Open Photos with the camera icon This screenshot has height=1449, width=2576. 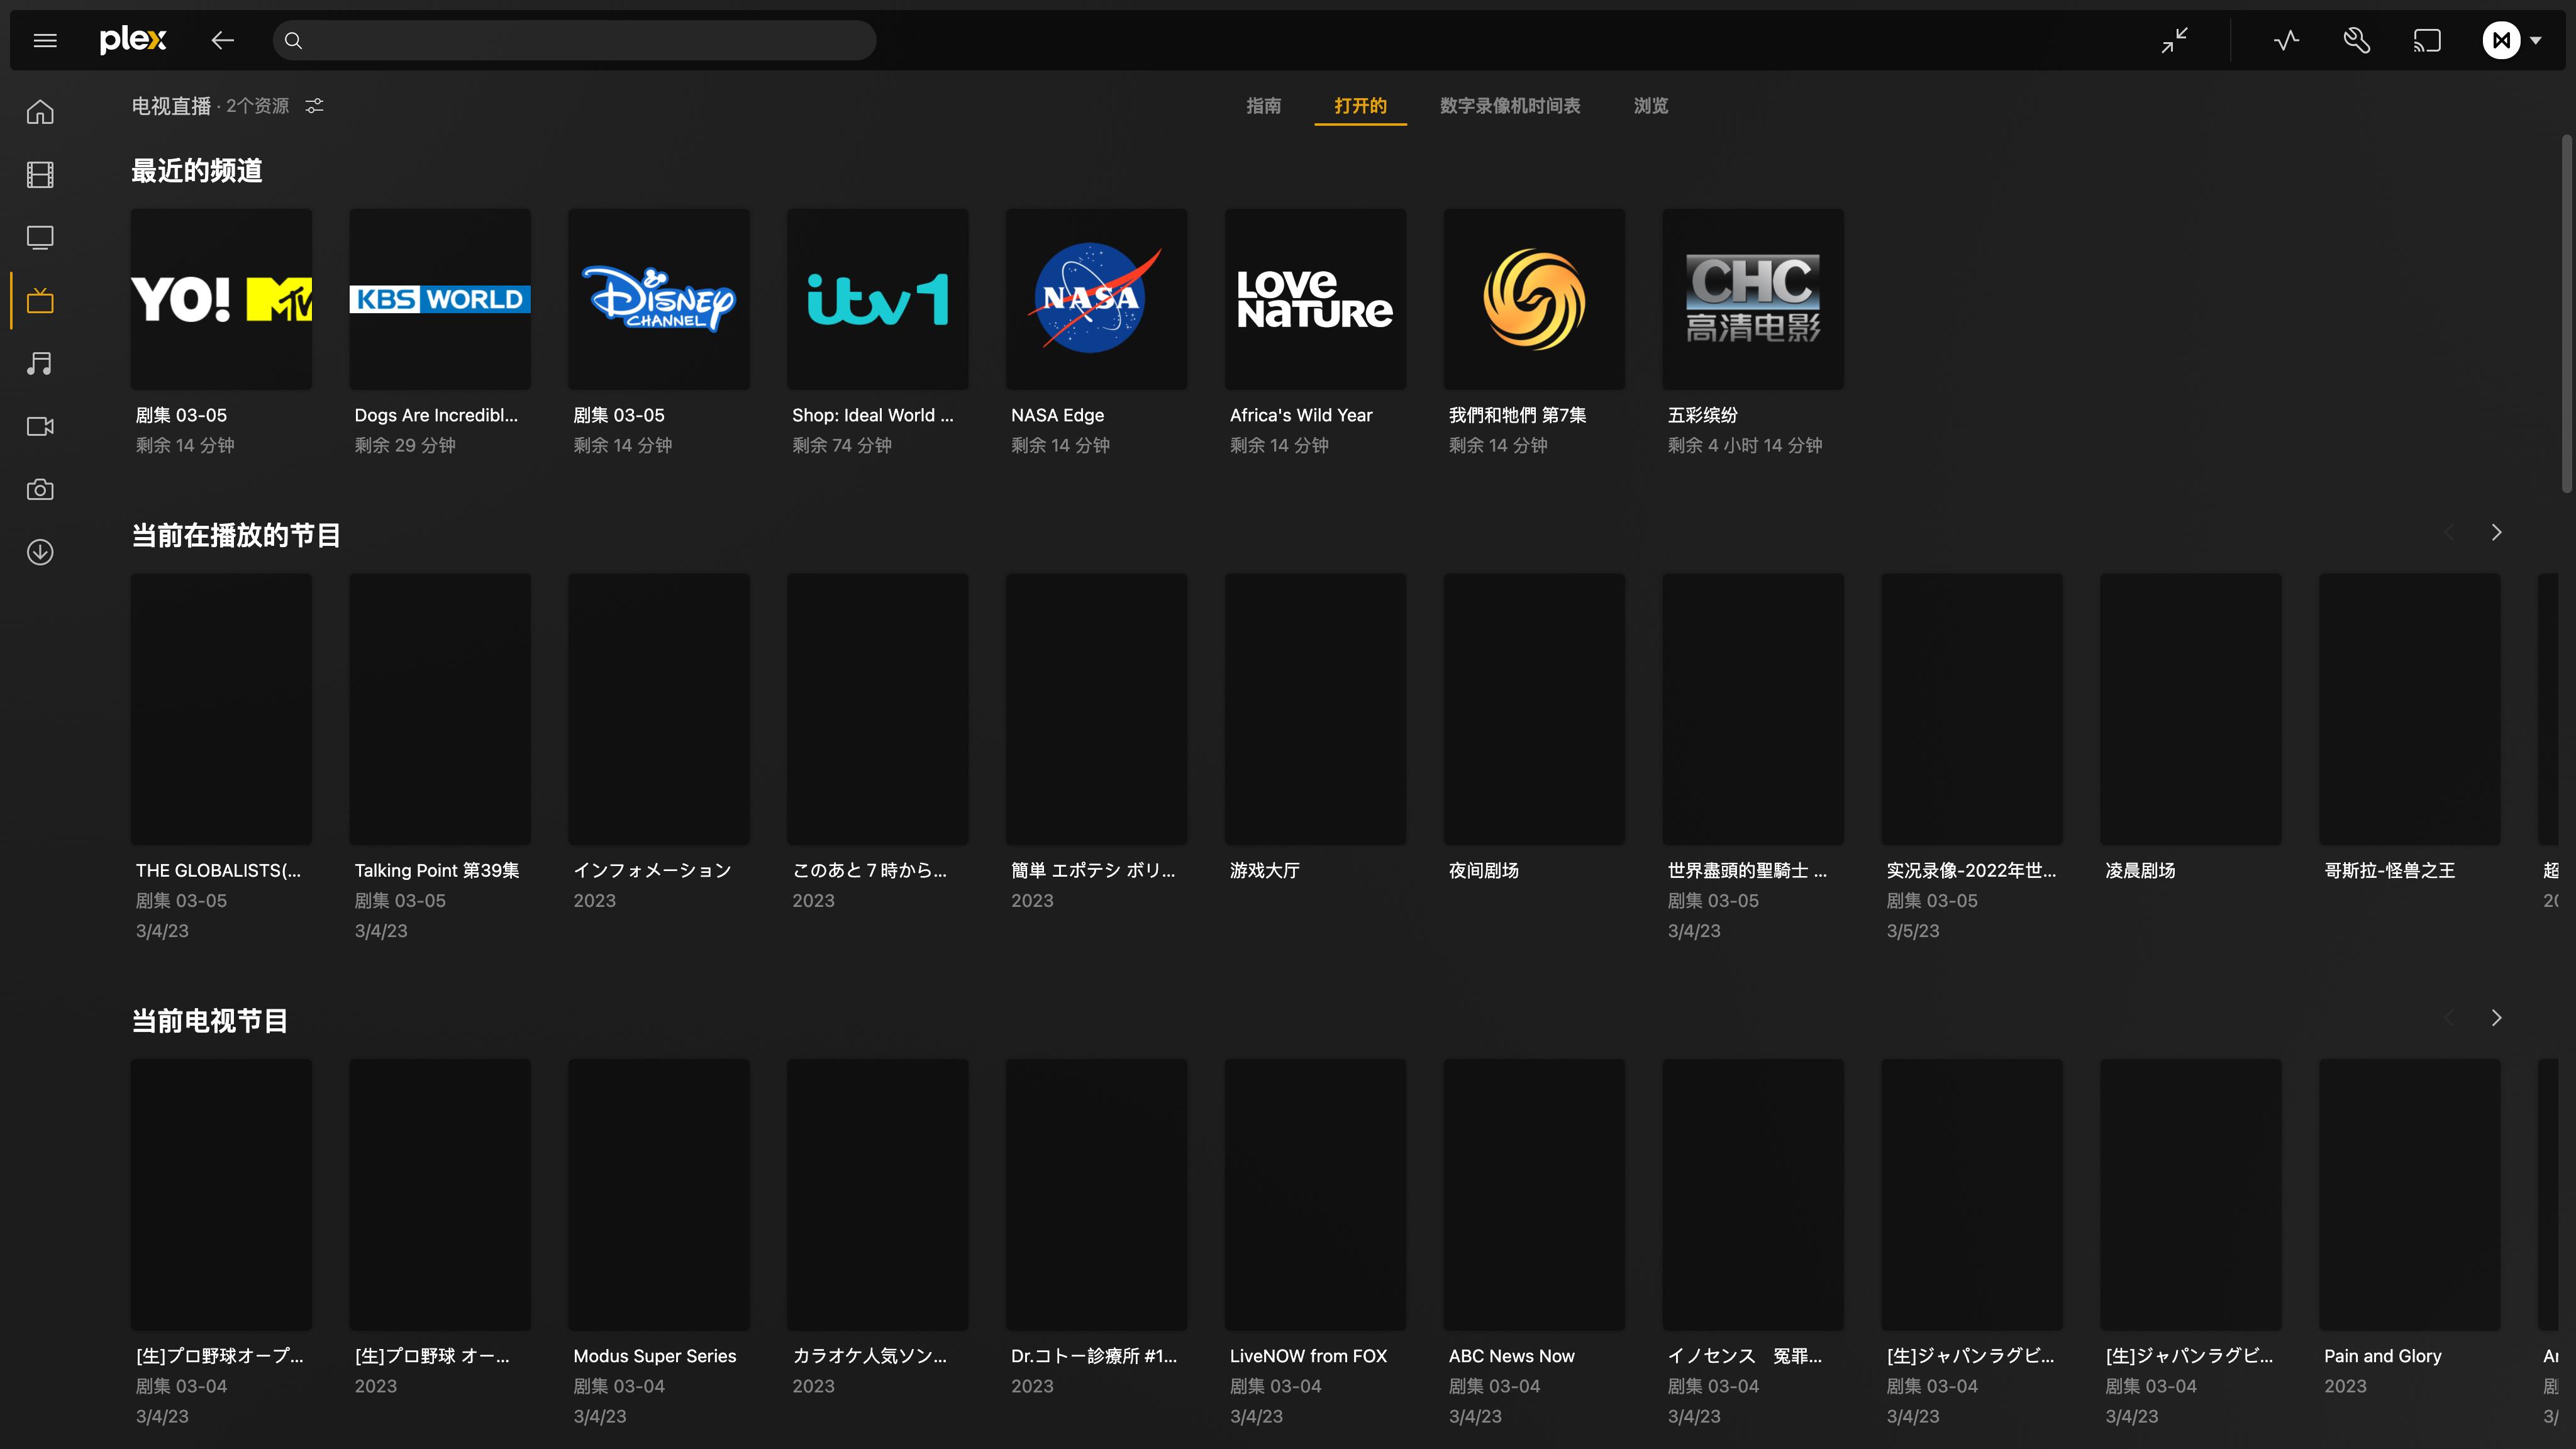coord(40,489)
